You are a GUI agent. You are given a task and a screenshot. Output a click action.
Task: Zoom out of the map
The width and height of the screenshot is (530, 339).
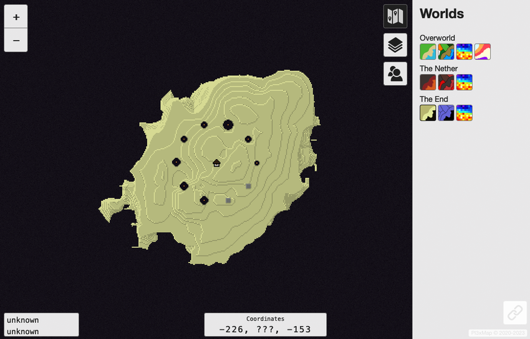pos(16,40)
